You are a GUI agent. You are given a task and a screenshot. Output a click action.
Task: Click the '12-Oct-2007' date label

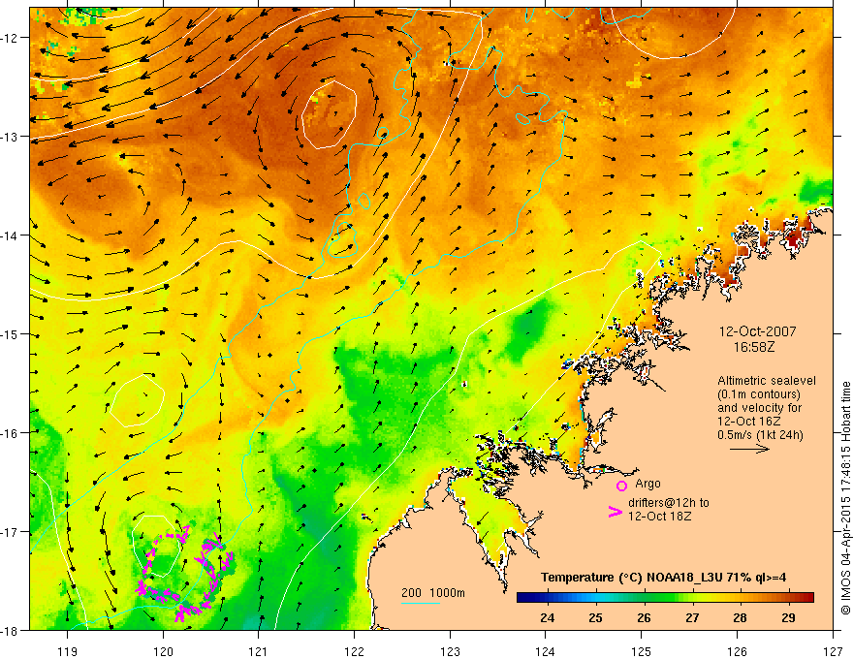757,331
